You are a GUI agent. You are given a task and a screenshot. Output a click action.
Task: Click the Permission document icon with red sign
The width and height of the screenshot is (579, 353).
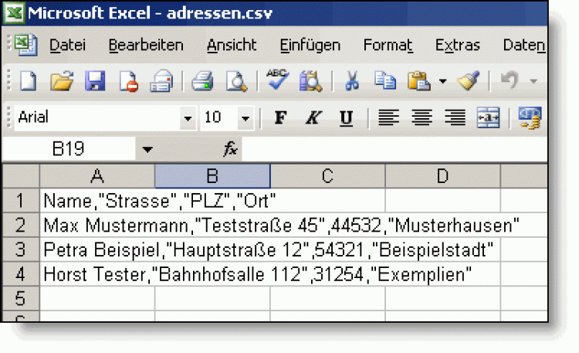(x=128, y=81)
